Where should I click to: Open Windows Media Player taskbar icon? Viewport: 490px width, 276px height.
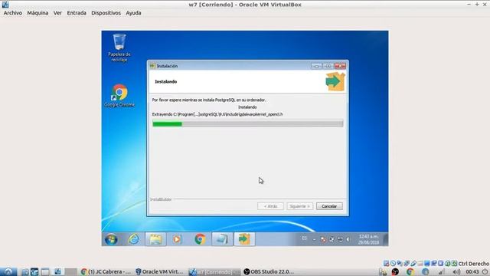pyautogui.click(x=177, y=239)
